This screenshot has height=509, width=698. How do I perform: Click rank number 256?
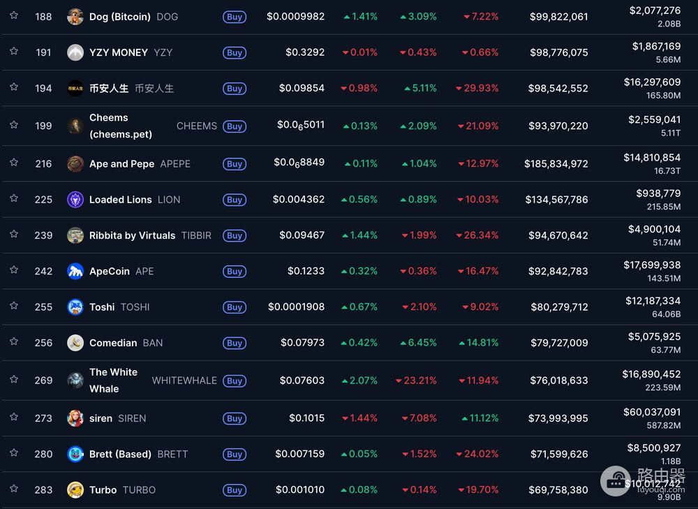point(43,343)
